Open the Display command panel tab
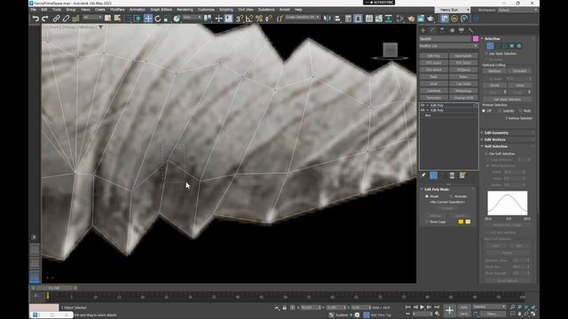This screenshot has height=319, width=568. click(461, 30)
